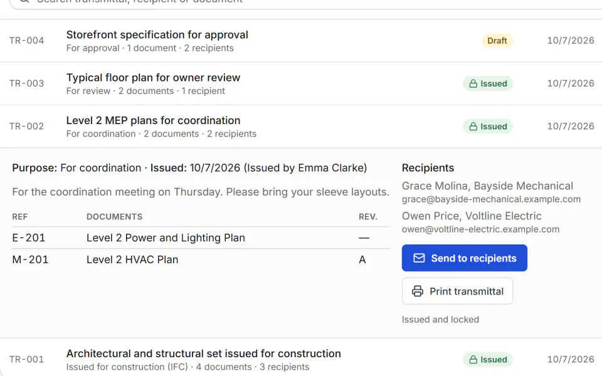Click the coordination meeting note text
602x376 pixels.
click(x=201, y=192)
